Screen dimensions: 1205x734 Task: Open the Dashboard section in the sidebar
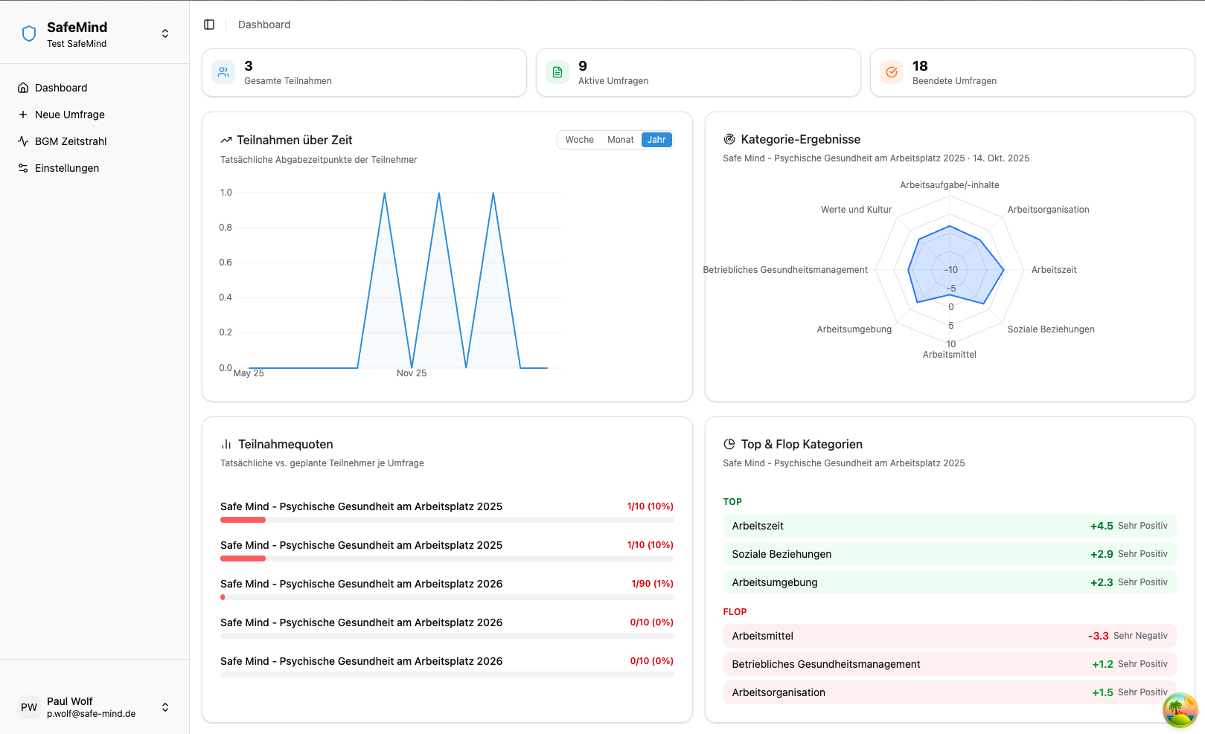click(61, 88)
